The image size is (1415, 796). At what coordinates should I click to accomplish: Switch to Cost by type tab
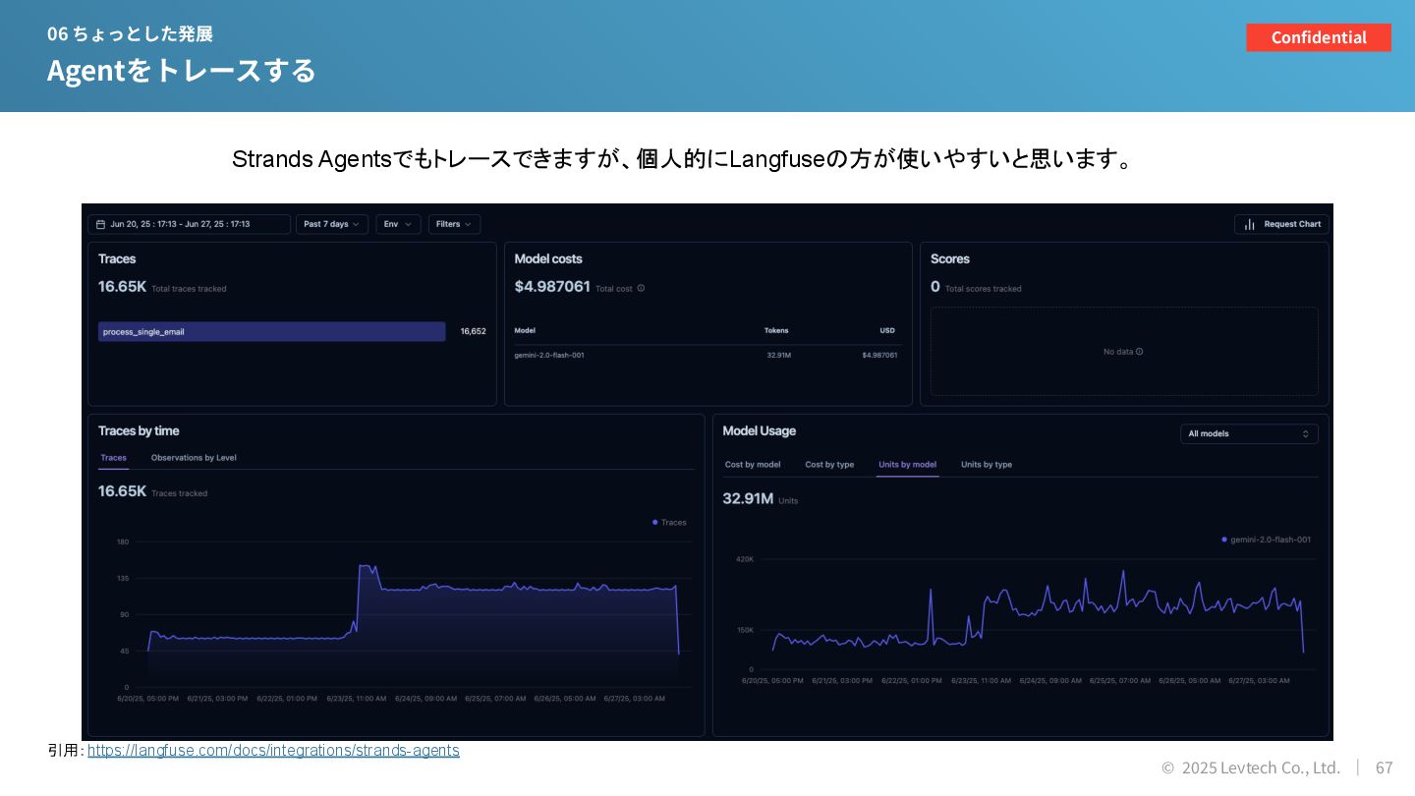pos(829,465)
